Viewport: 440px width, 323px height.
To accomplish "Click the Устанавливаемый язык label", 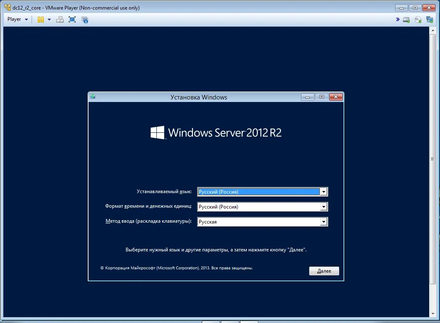I will tap(164, 191).
